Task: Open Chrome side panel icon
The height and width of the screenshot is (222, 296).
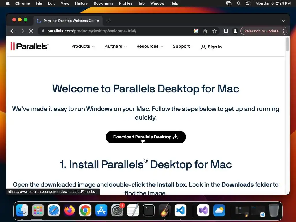Action: 226,31
